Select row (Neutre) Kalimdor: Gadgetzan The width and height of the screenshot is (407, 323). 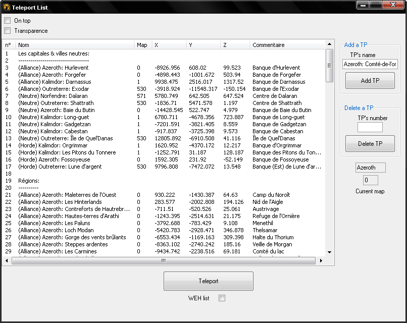pyautogui.click(x=164, y=124)
